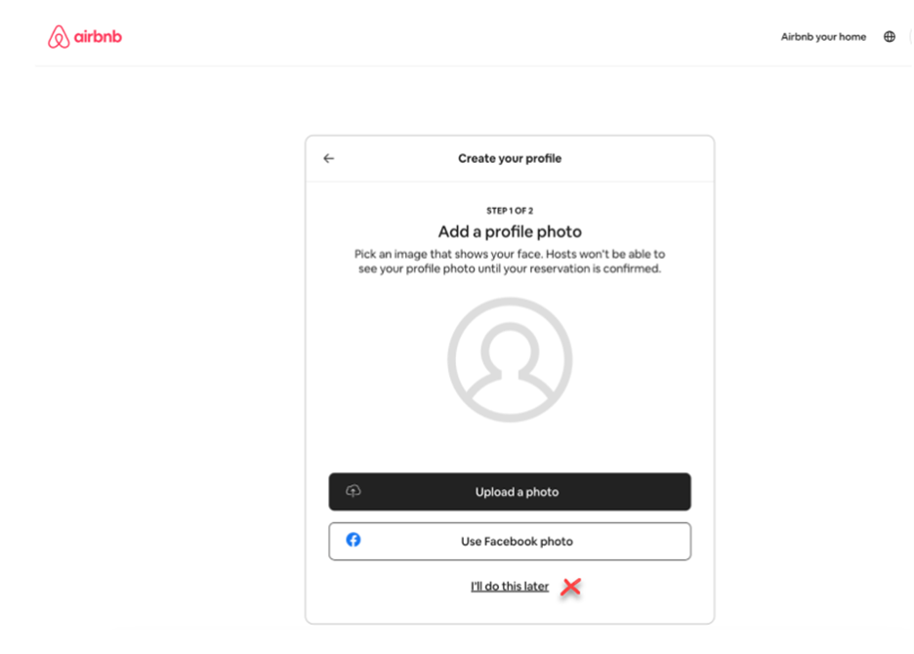
Task: Click the blue Facebook logo icon
Action: 353,540
